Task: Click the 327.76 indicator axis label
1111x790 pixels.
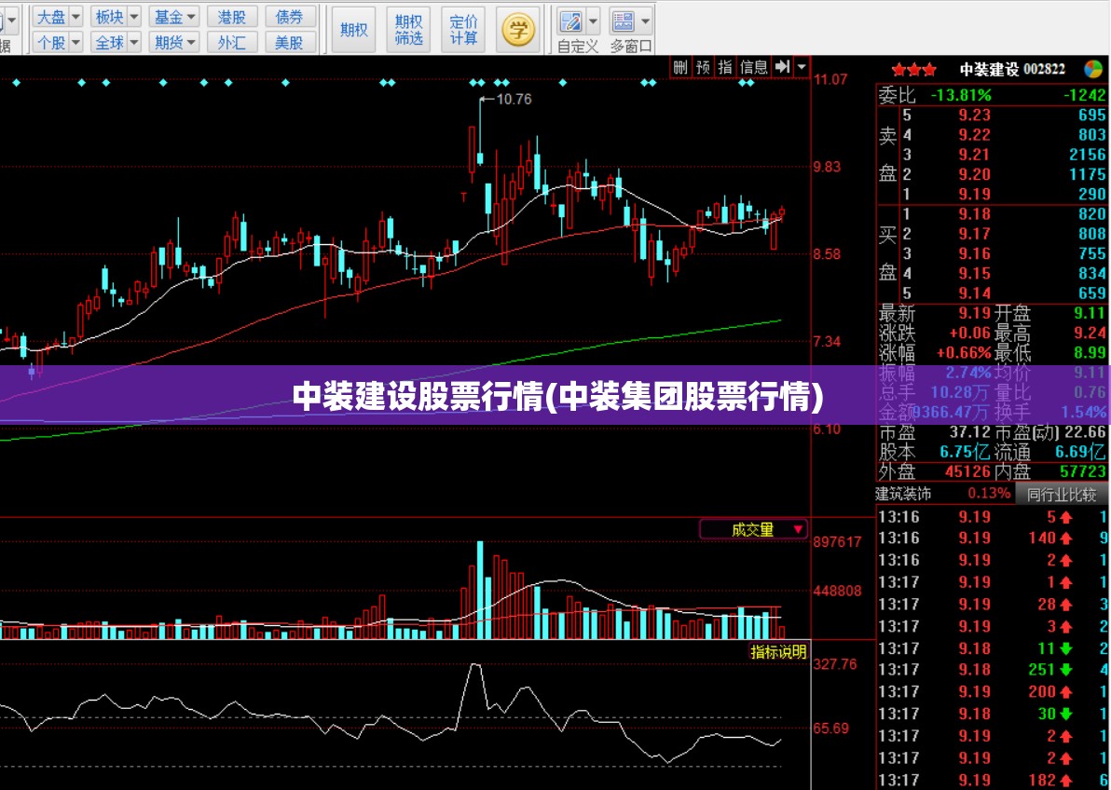Action: click(x=835, y=664)
